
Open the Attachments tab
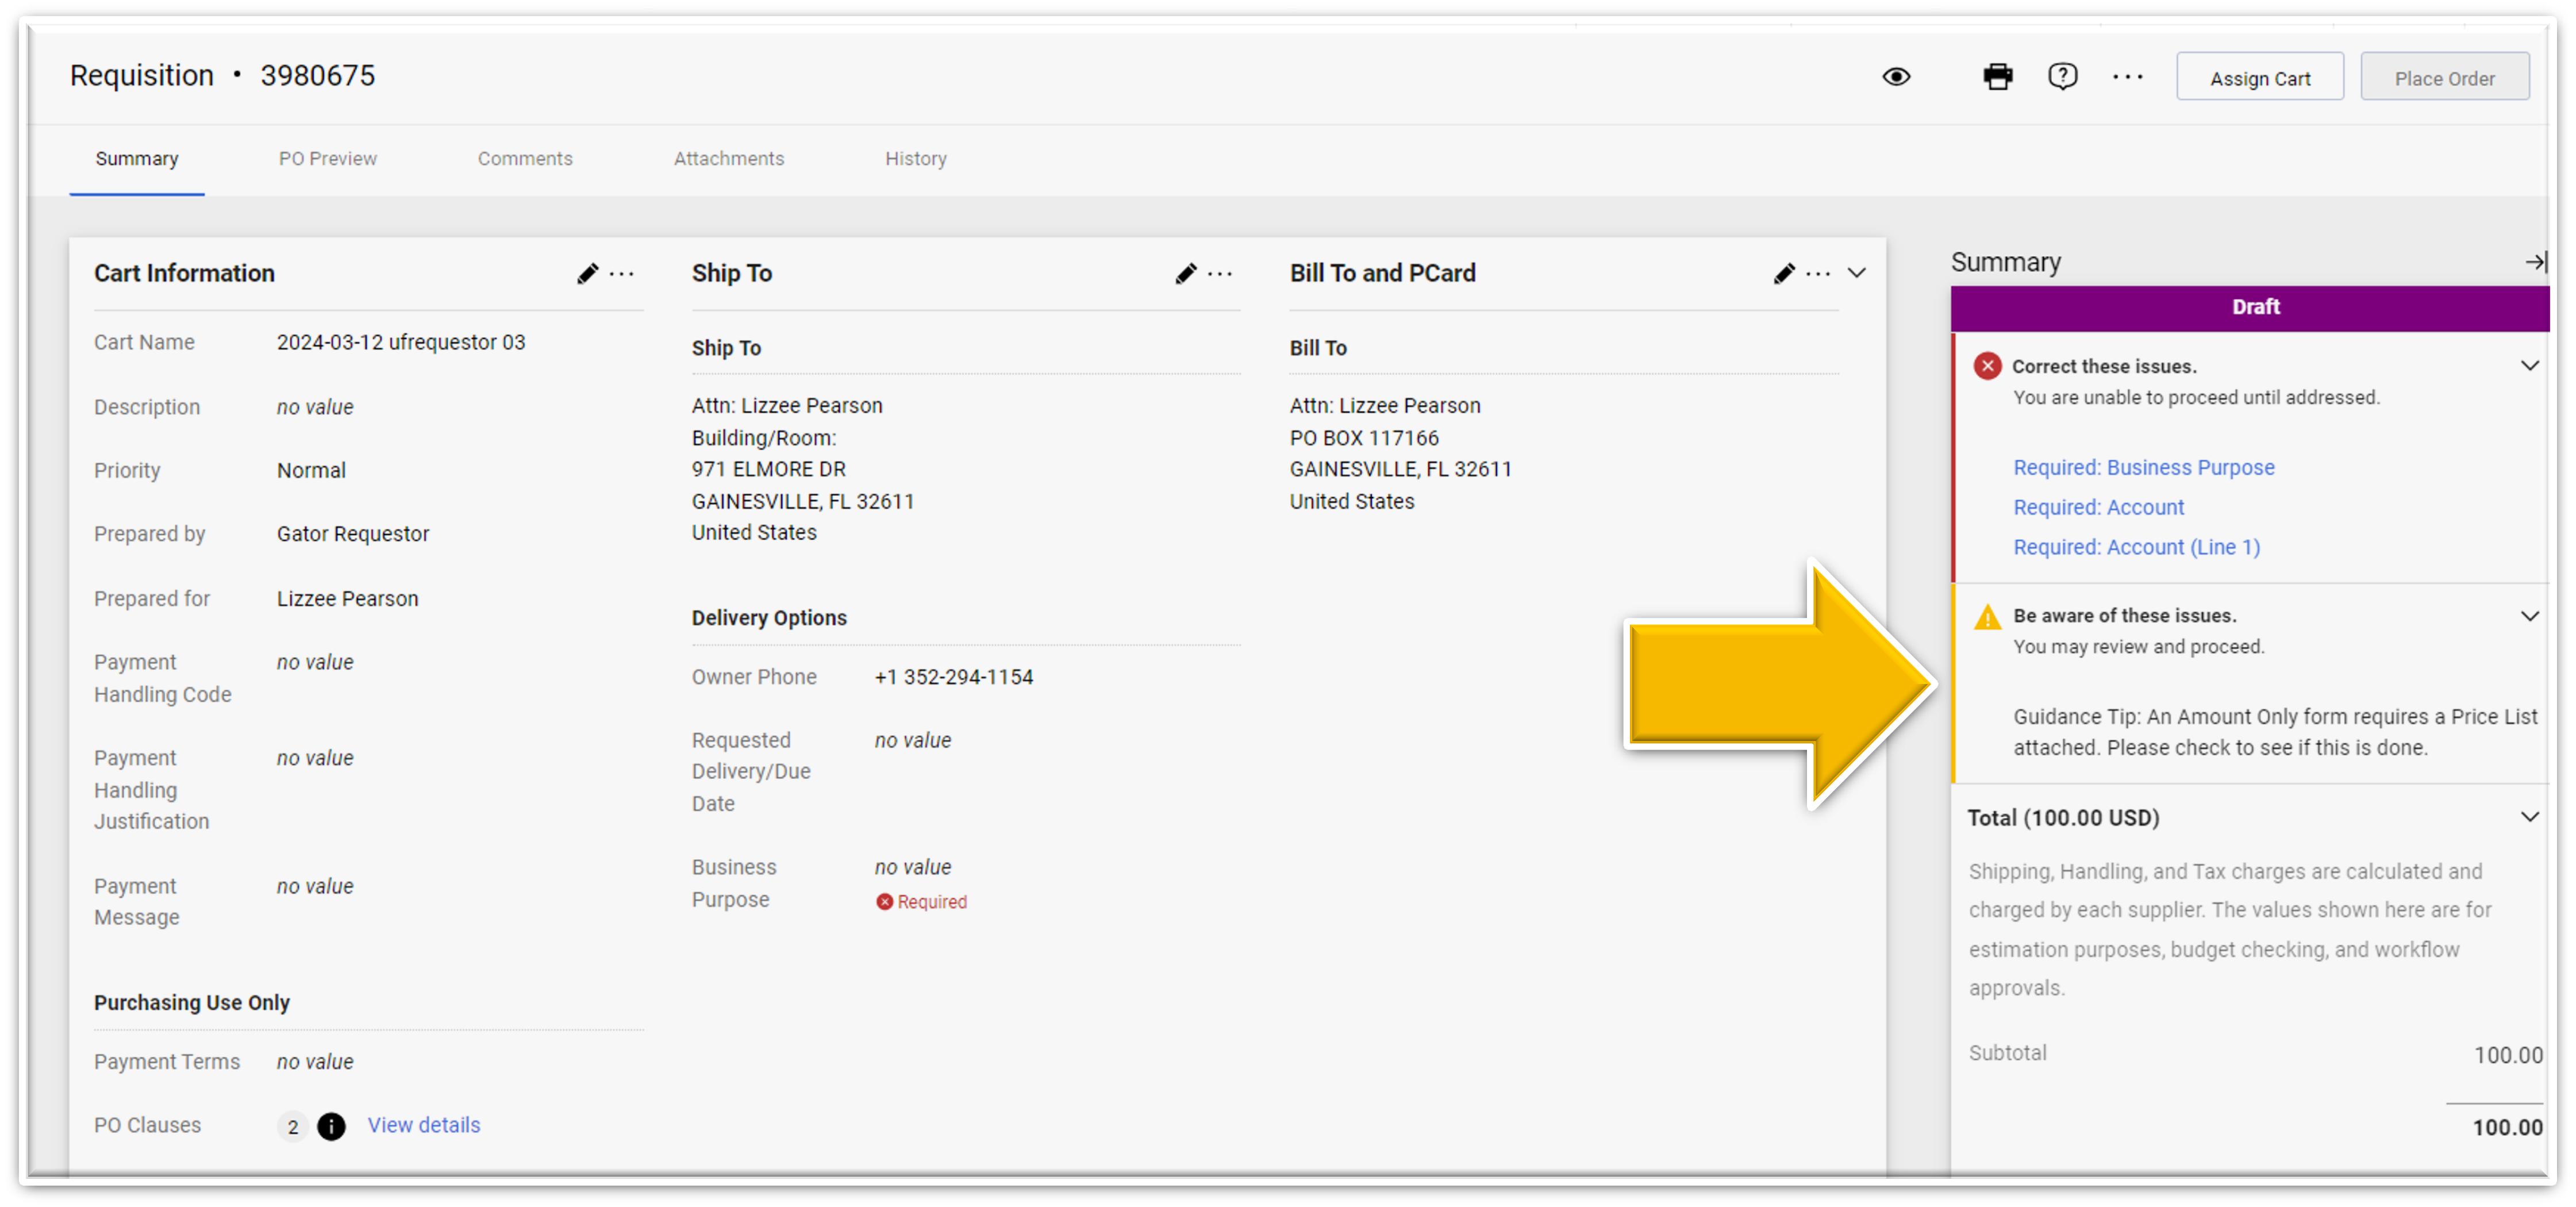pyautogui.click(x=728, y=159)
